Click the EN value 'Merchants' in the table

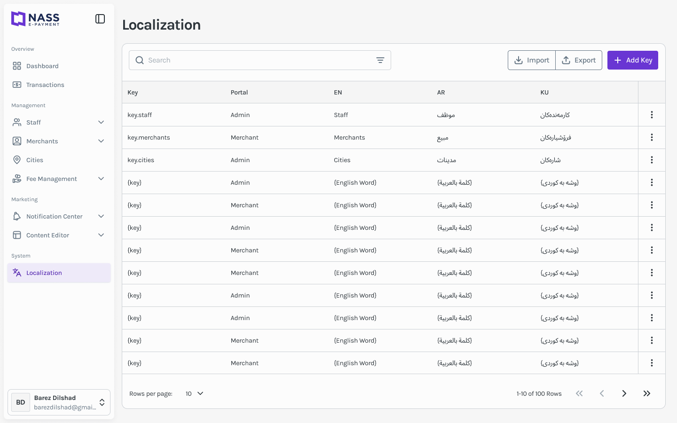pos(349,138)
